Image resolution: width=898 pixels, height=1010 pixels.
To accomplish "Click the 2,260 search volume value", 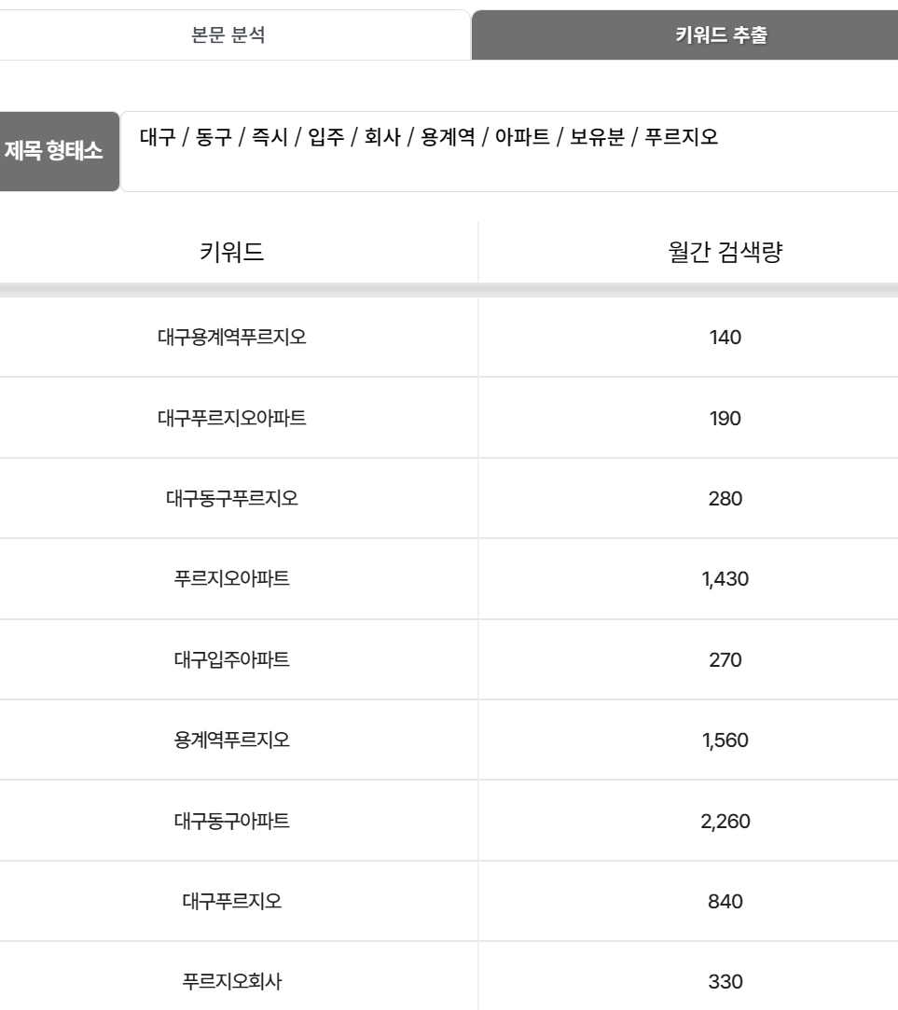I will pyautogui.click(x=725, y=822).
